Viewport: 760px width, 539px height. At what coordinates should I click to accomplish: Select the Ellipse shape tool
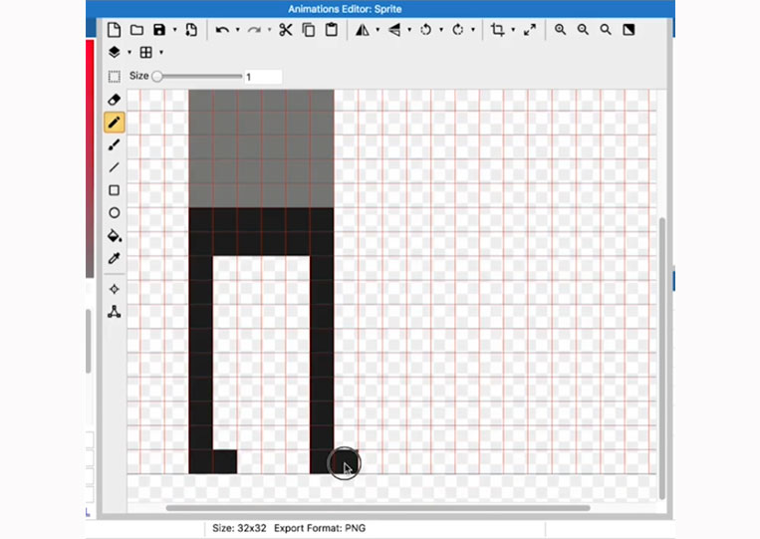coord(114,213)
